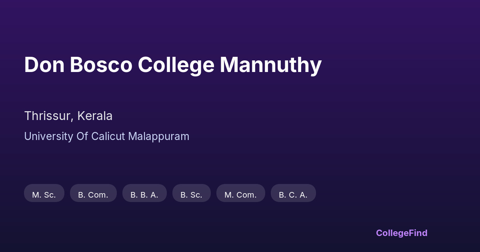
Task: Click the word Thrissur in the location
Action: 48,116
